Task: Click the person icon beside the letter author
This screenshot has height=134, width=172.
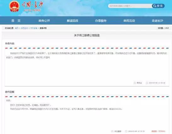Action: pos(135,83)
